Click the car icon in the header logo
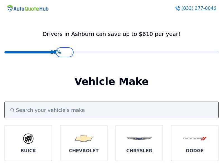223x167 pixels. (x=10, y=8)
